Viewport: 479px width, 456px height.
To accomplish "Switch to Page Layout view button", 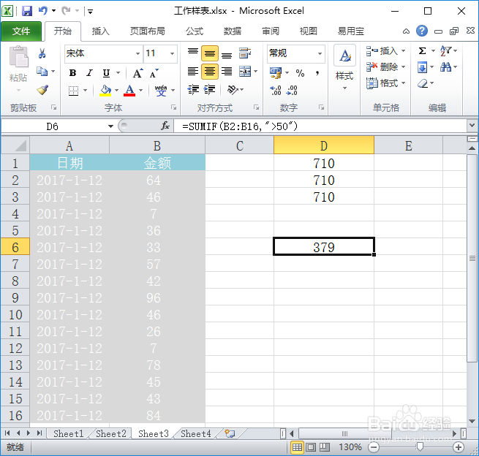I will coord(311,447).
